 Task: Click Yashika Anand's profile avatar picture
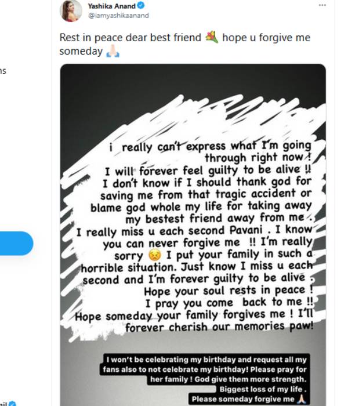[x=71, y=10]
